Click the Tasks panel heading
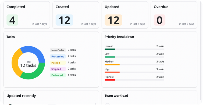The width and height of the screenshot is (203, 105). 10,37
